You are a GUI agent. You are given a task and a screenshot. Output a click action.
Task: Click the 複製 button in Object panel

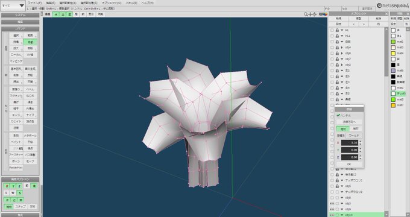(x=359, y=19)
